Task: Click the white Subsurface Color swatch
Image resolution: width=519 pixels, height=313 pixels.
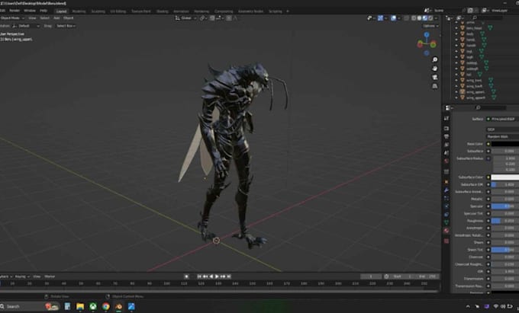Action: point(505,177)
